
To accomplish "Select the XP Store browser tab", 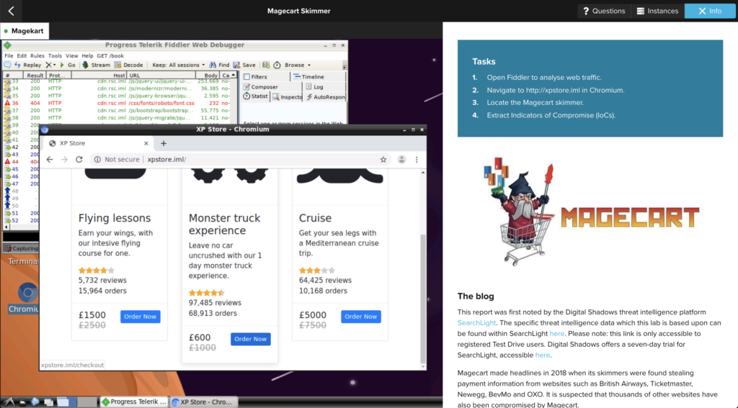I will pos(99,143).
